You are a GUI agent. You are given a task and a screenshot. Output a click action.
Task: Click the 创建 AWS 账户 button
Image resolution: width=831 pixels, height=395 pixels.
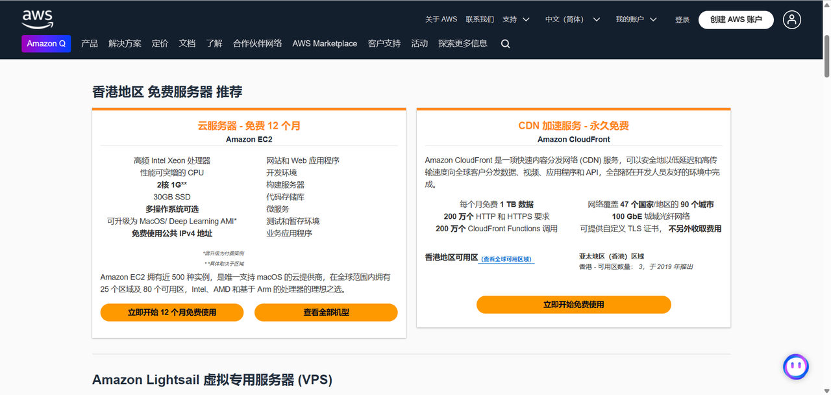(x=736, y=19)
